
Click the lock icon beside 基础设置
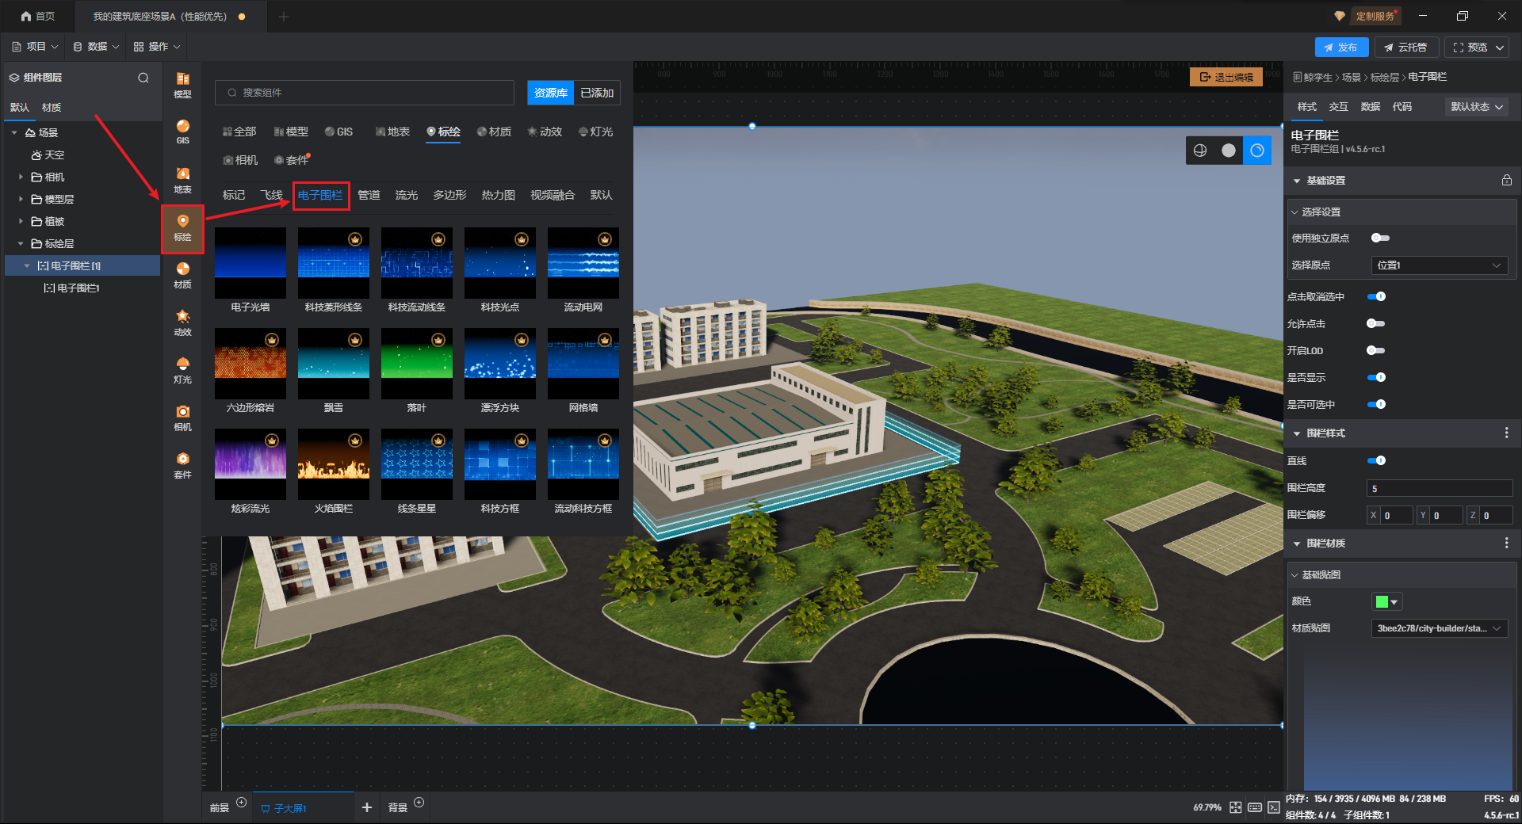tap(1506, 181)
